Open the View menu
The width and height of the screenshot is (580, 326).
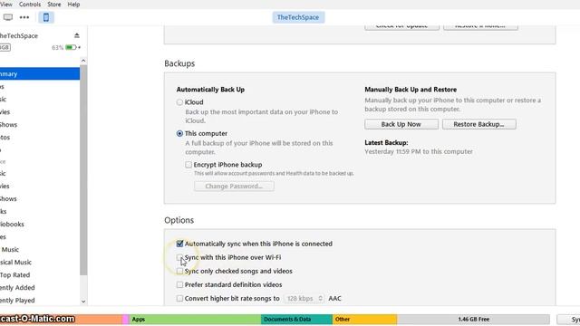[x=6, y=5]
